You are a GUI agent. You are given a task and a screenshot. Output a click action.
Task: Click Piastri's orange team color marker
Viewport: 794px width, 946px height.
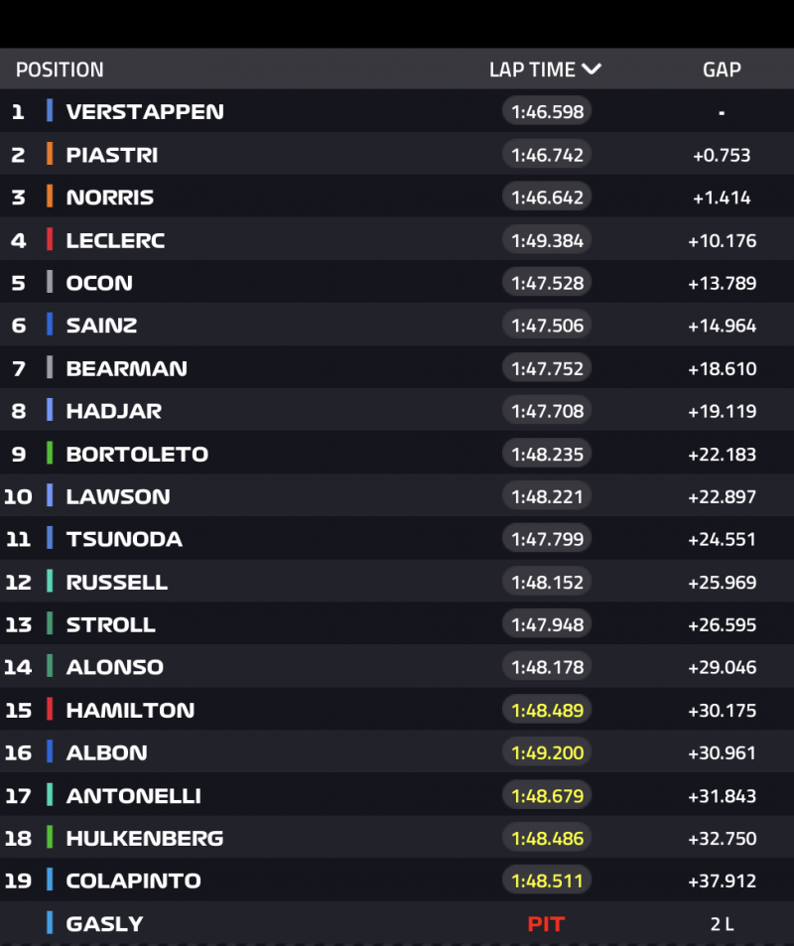(x=50, y=154)
